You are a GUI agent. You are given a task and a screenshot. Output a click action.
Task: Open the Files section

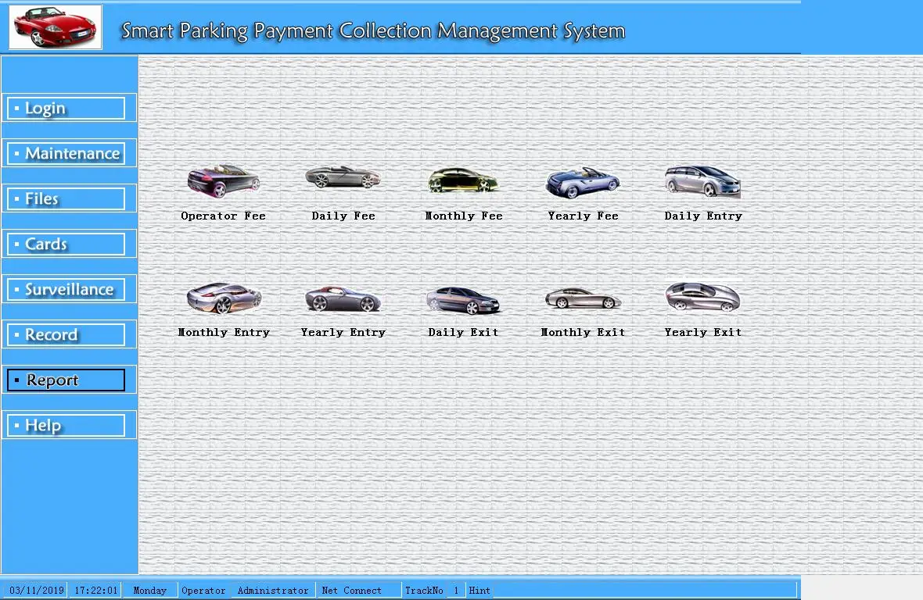[x=66, y=198]
